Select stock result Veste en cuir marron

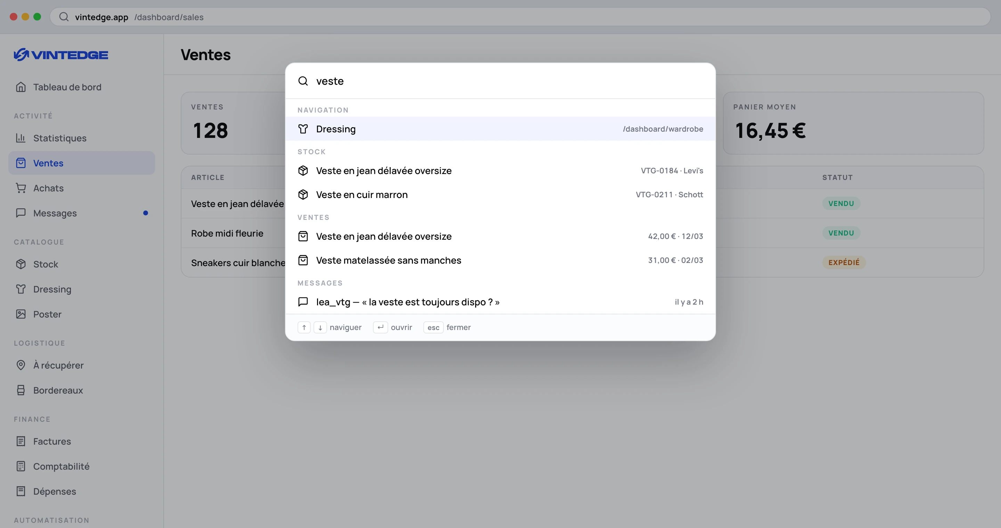tap(500, 195)
